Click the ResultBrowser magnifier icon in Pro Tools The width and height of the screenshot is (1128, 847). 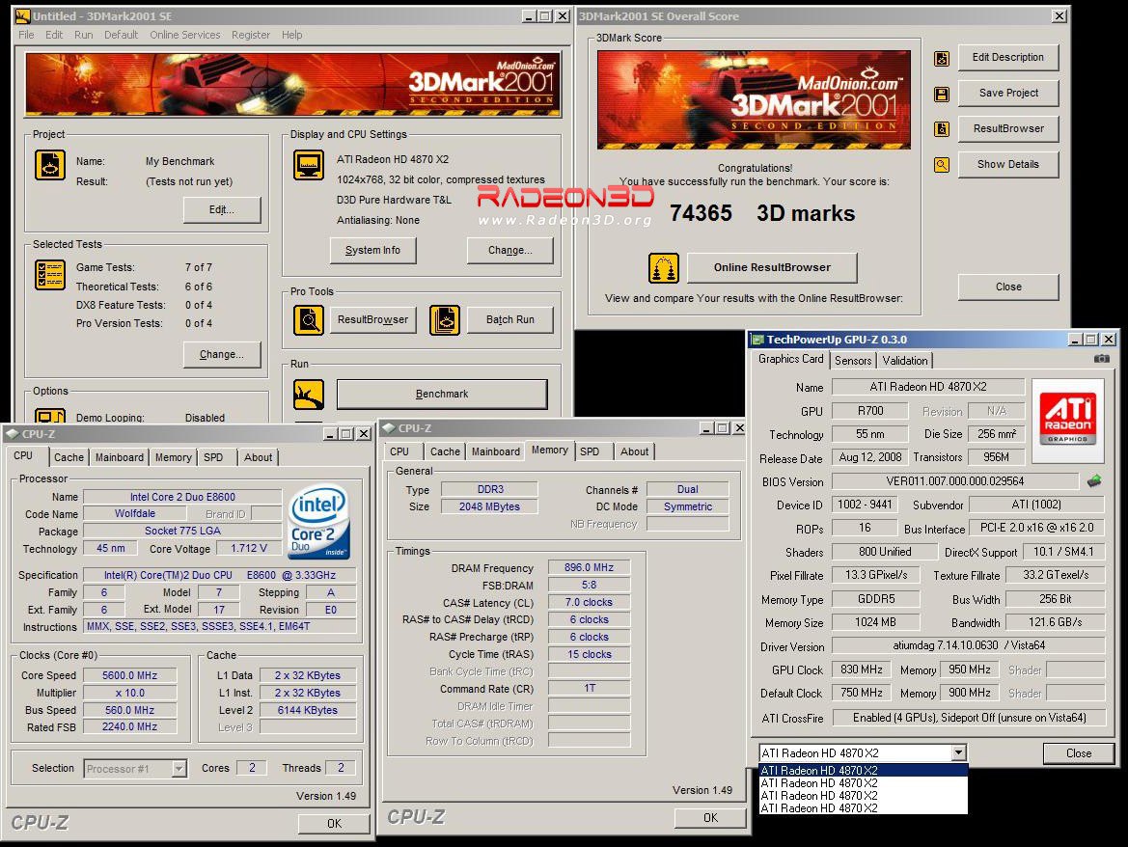point(309,320)
